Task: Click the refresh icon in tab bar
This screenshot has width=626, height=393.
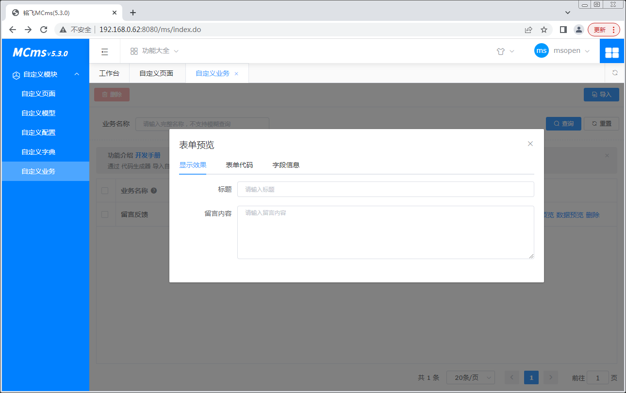Action: (615, 73)
